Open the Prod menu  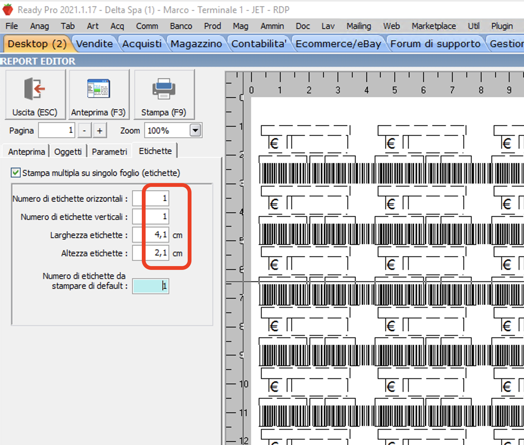[x=212, y=26]
